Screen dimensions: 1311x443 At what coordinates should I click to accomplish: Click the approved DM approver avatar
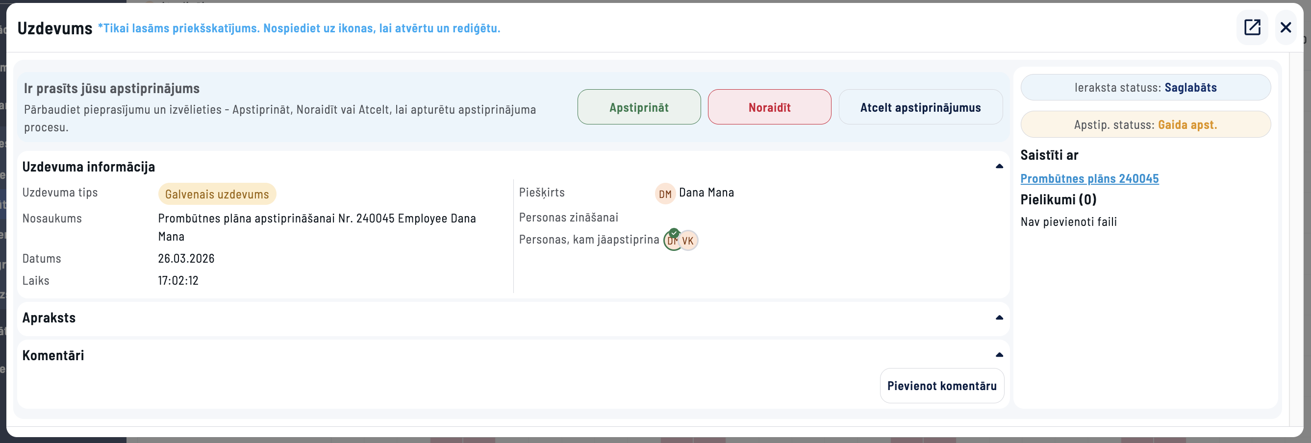tap(671, 241)
